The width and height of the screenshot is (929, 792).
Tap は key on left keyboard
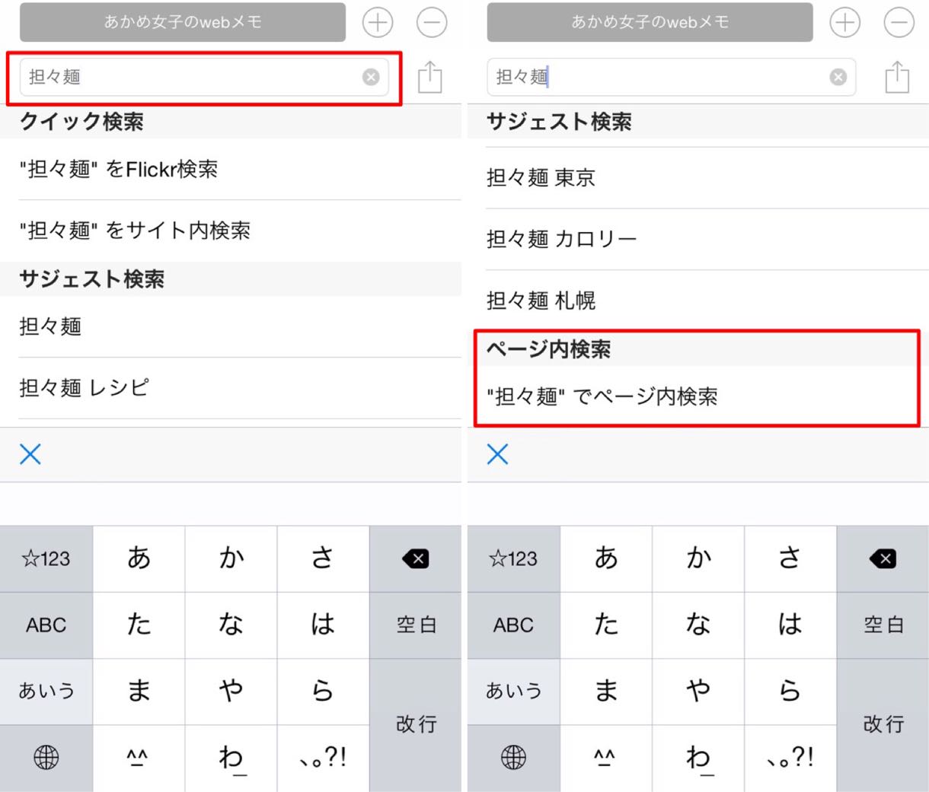(x=323, y=625)
